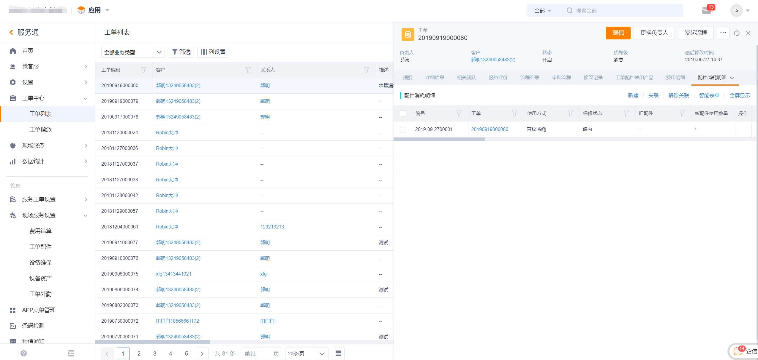Click the detail table horizontal scrollbar

[439, 139]
